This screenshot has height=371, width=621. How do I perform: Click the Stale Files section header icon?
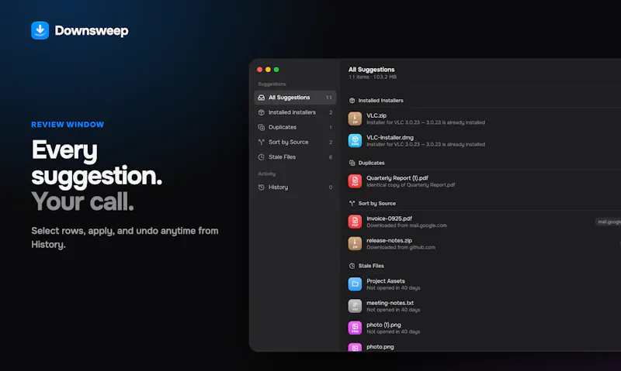click(352, 266)
